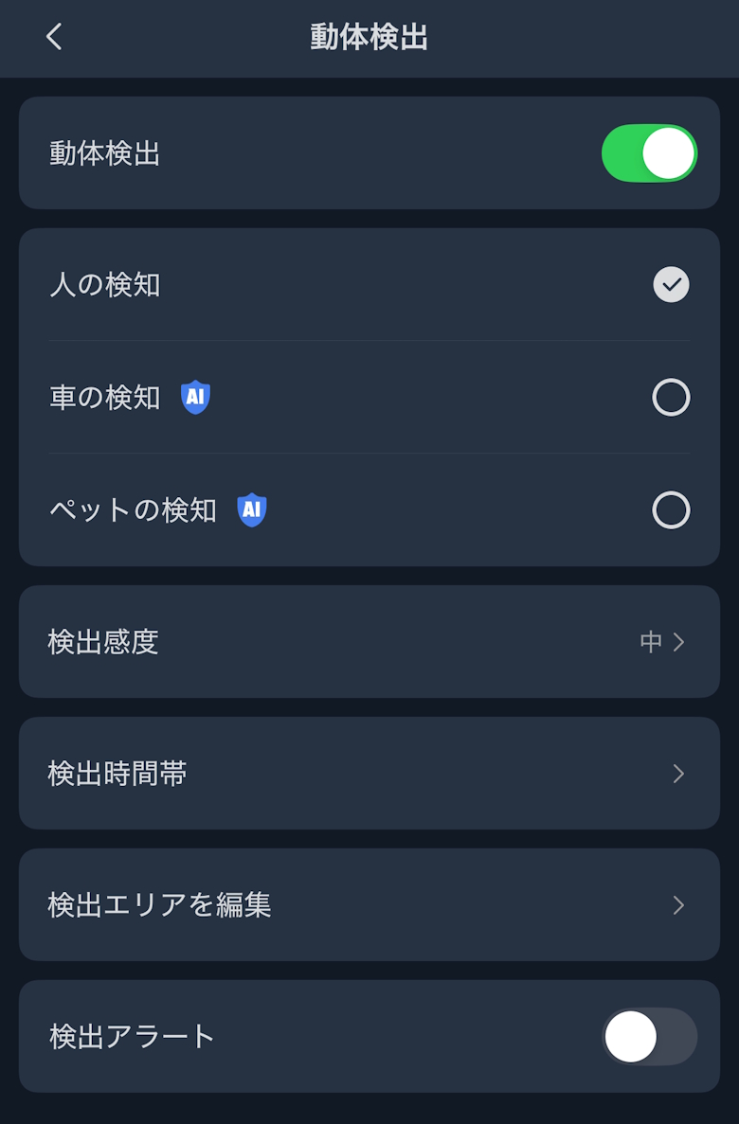Select the 人の検知 radio button
This screenshot has height=1124, width=739.
pyautogui.click(x=671, y=285)
